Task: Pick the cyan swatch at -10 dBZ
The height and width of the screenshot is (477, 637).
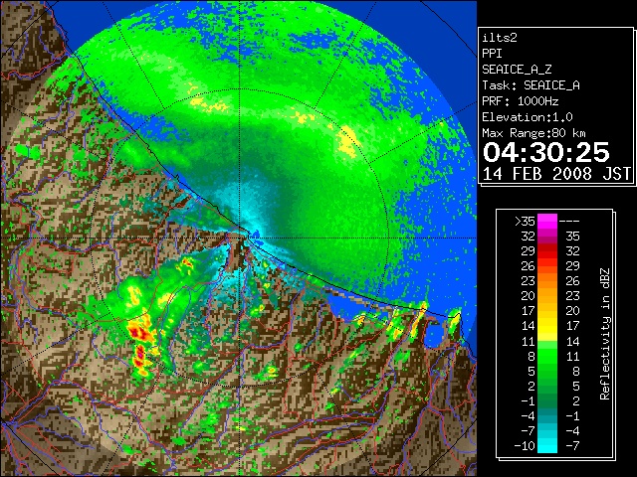Action: point(547,446)
